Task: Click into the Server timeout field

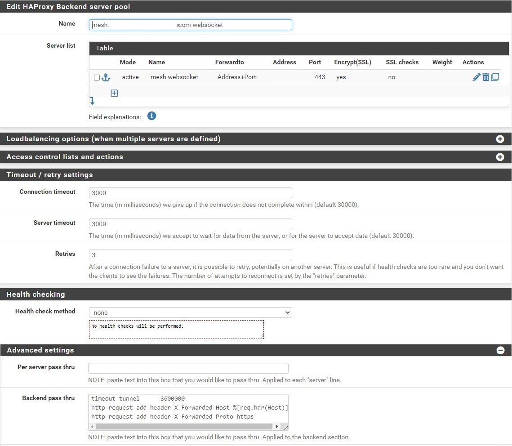Action: tap(190, 223)
